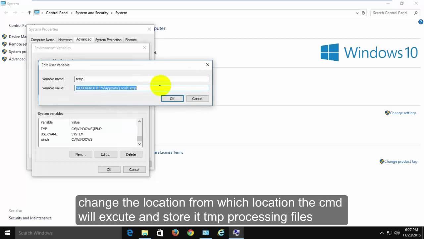
Task: Switch to the Computer Name tab
Action: (42, 40)
